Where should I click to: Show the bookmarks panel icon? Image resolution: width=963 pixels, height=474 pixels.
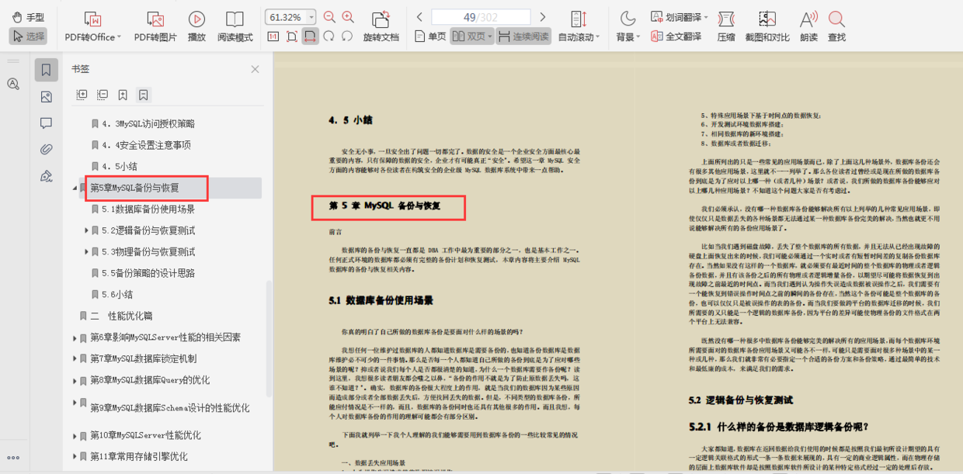(46, 70)
